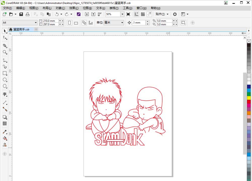The width and height of the screenshot is (252, 181).
Task: Switch to the 灌篮高手.cdr document tab
Action: click(x=21, y=29)
